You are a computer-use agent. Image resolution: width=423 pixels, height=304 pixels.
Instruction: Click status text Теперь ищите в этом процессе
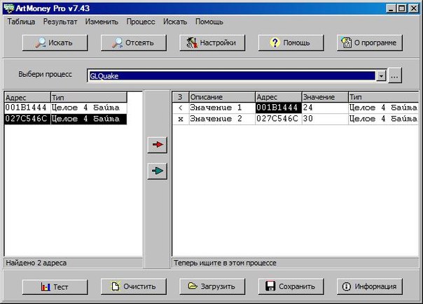point(225,263)
